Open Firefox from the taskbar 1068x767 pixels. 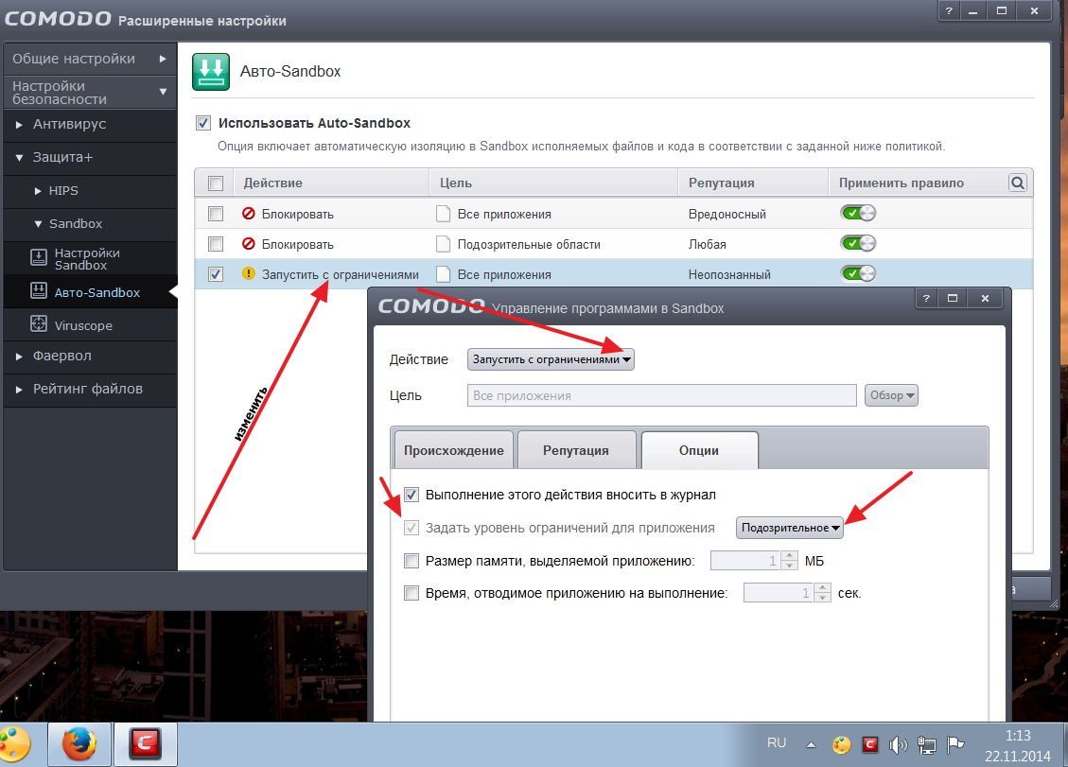79,743
